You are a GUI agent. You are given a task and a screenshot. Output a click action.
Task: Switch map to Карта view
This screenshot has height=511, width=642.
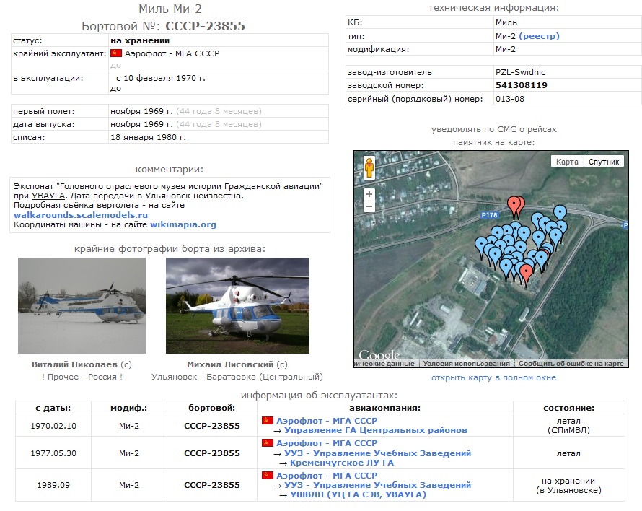coord(567,162)
